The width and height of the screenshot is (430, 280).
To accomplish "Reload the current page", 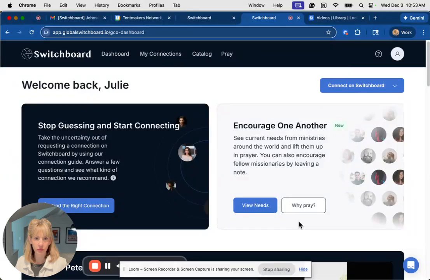I will (x=31, y=32).
